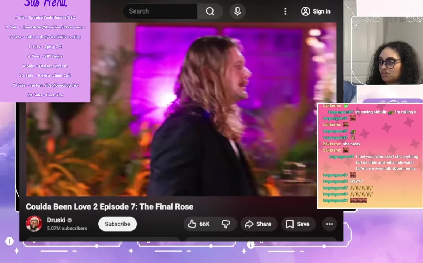Screen dimensions: 423x263
Task: Save the video to a playlist
Action: (x=298, y=224)
